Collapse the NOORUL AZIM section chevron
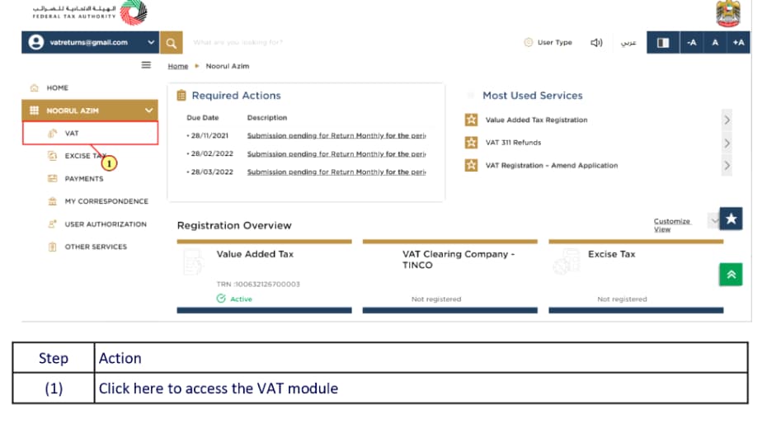The width and height of the screenshot is (767, 424). point(148,111)
